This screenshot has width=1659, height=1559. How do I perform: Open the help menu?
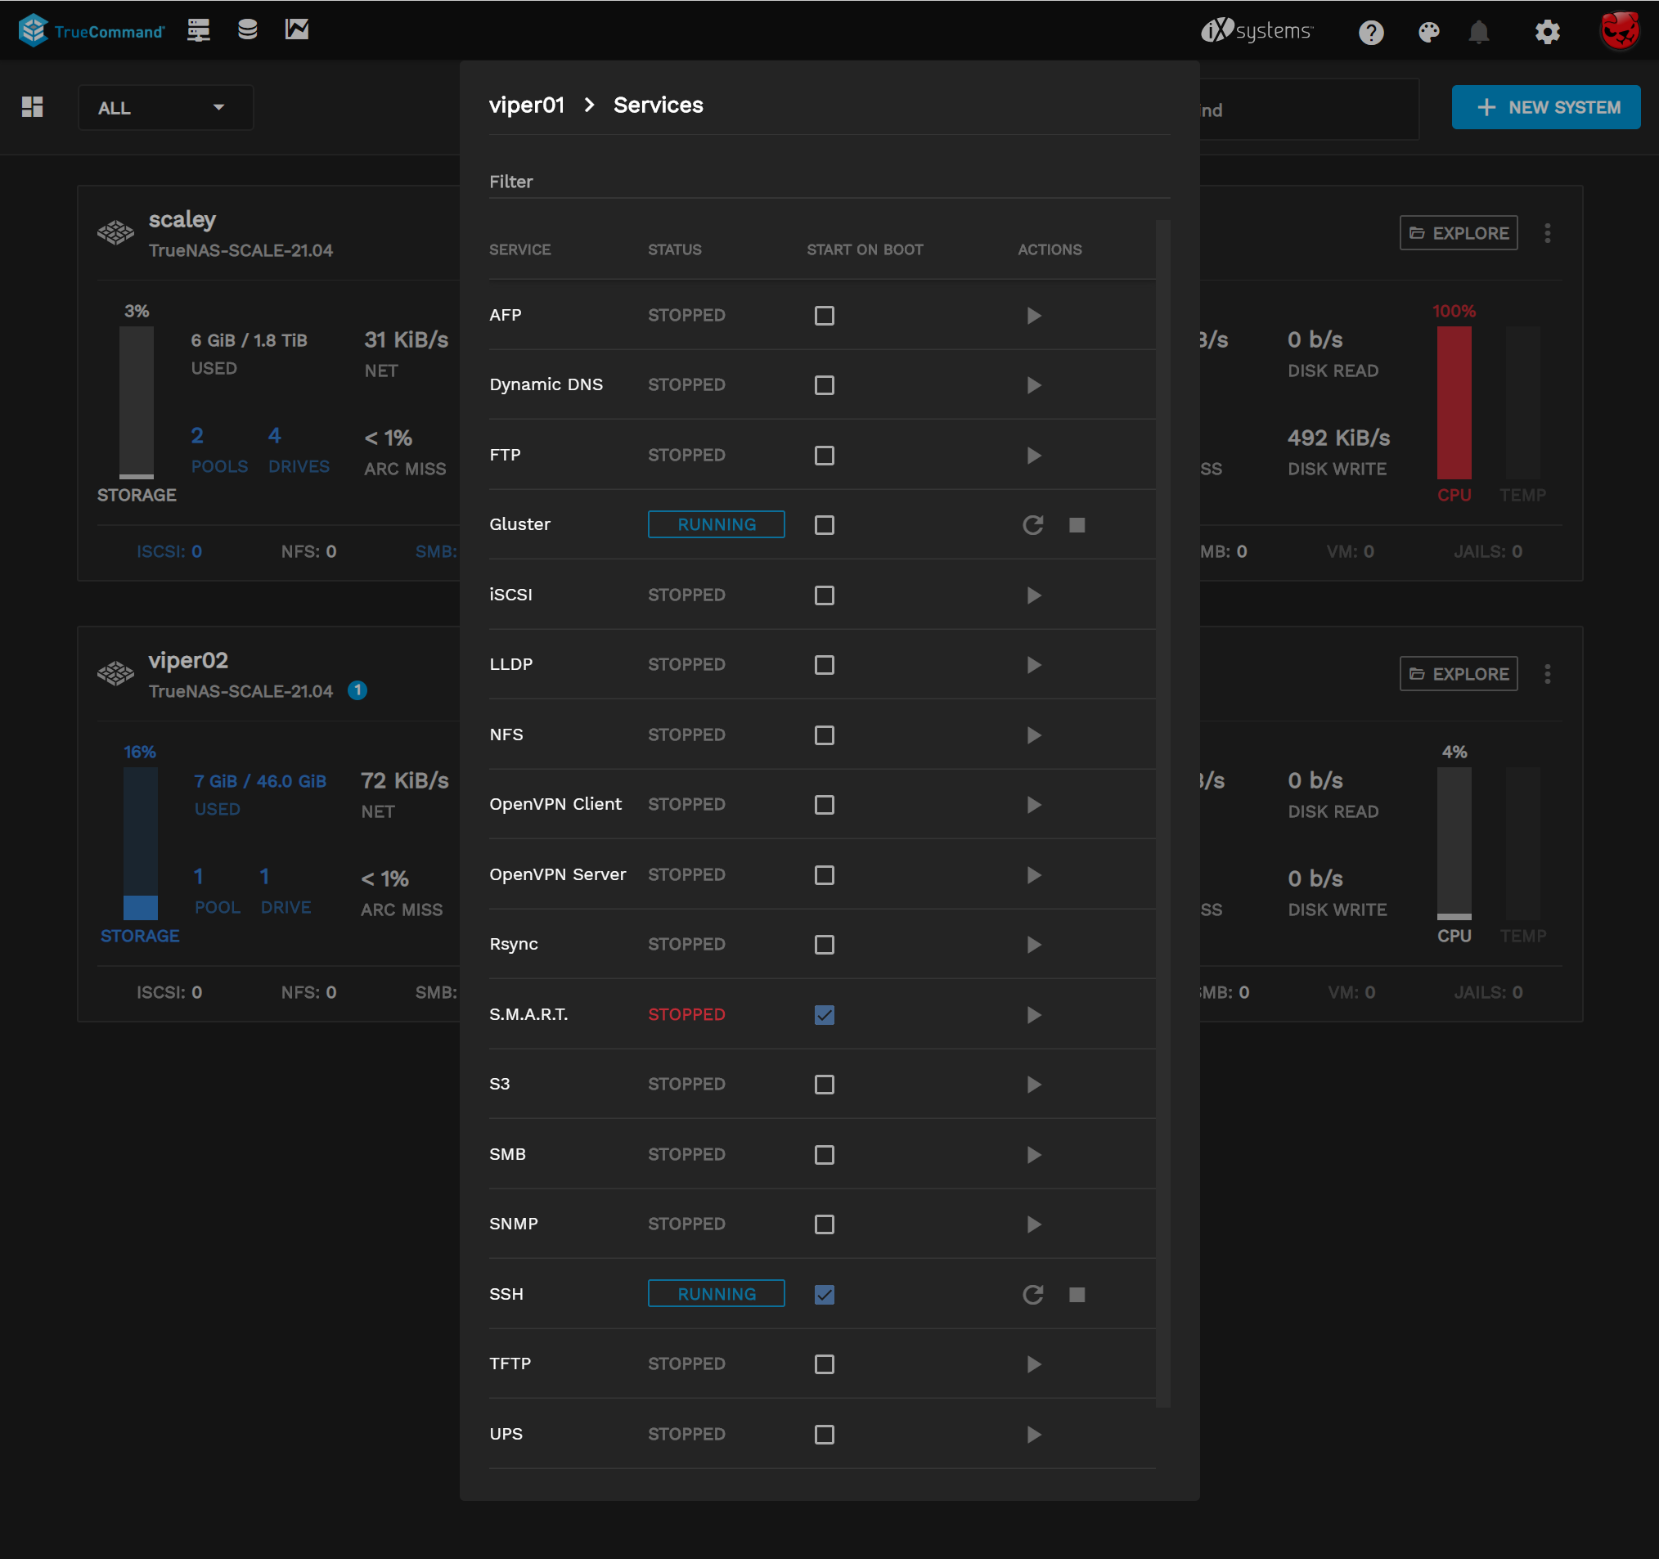click(1370, 33)
